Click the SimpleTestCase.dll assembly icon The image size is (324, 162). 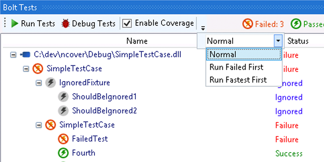(25, 55)
